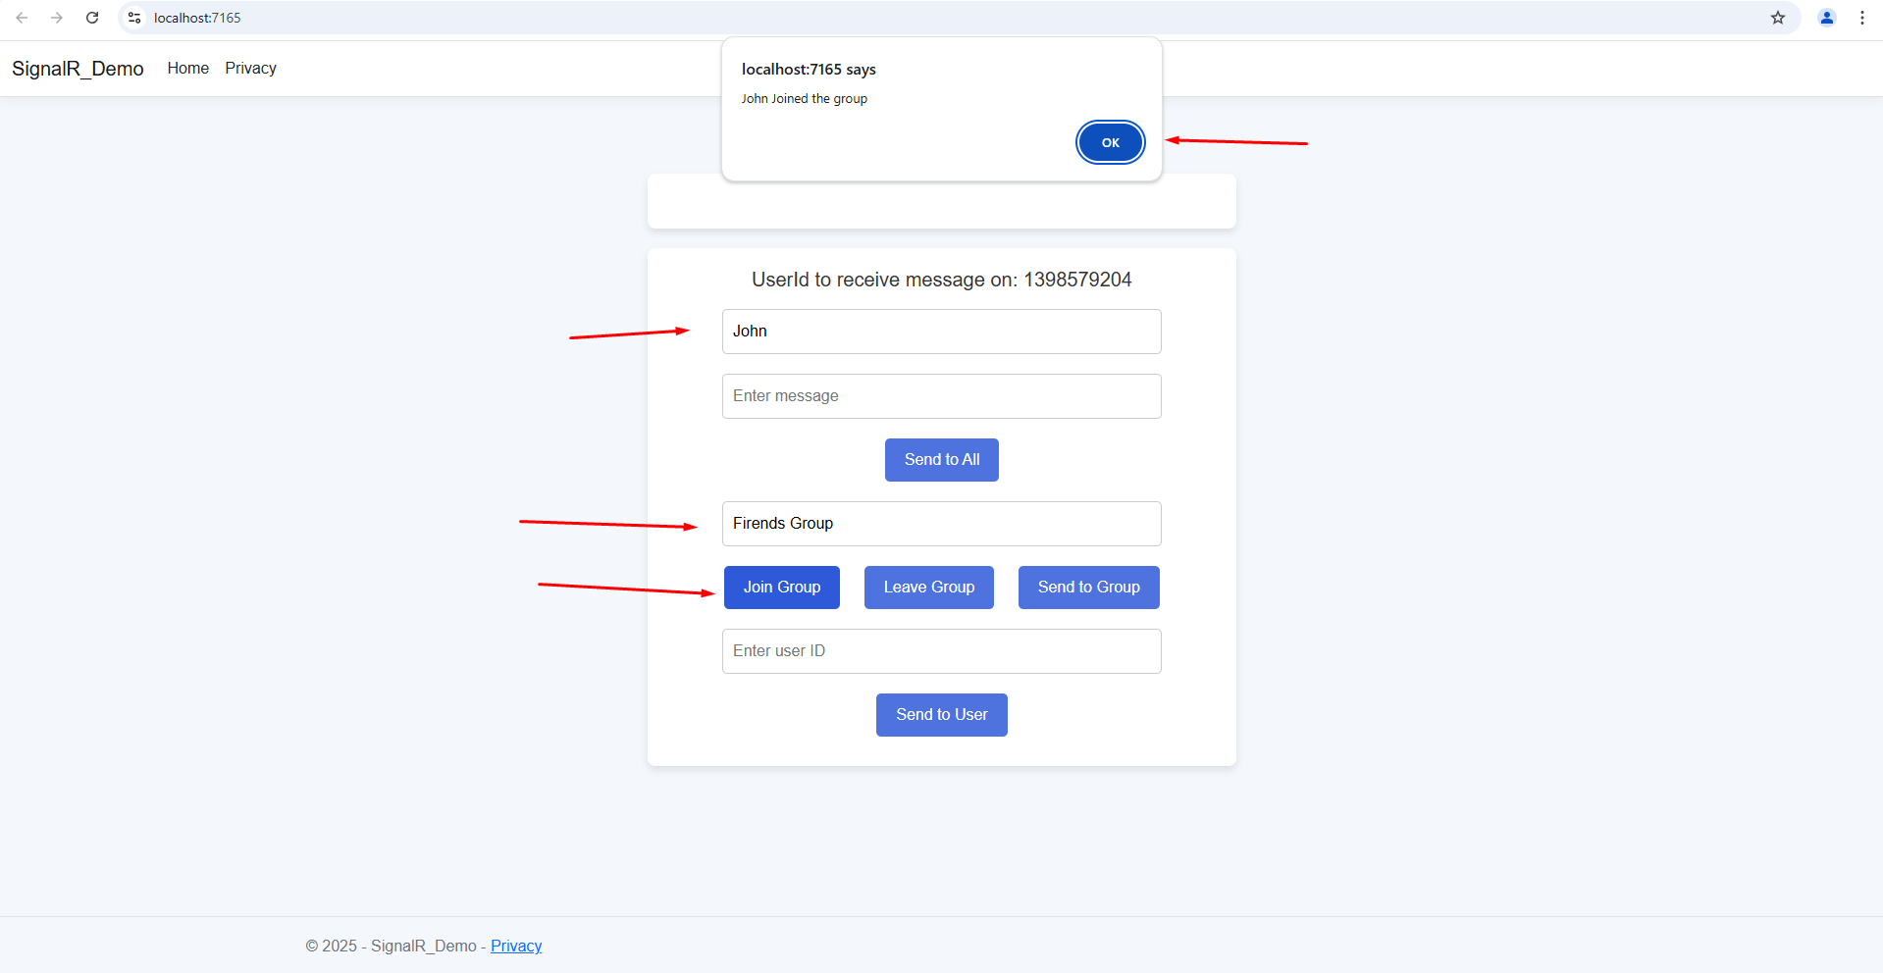
Task: Select the Home navigation item
Action: (x=187, y=68)
